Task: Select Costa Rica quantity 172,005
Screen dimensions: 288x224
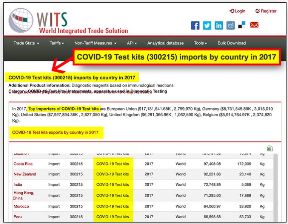Action: pyautogui.click(x=244, y=164)
